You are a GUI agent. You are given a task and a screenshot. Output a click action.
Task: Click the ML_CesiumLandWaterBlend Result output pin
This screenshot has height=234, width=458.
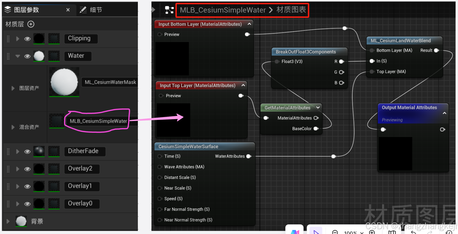point(436,50)
